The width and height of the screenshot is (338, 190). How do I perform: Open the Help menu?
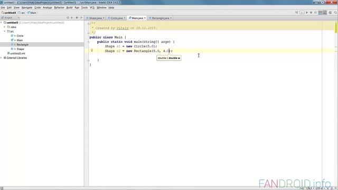tap(111, 7)
